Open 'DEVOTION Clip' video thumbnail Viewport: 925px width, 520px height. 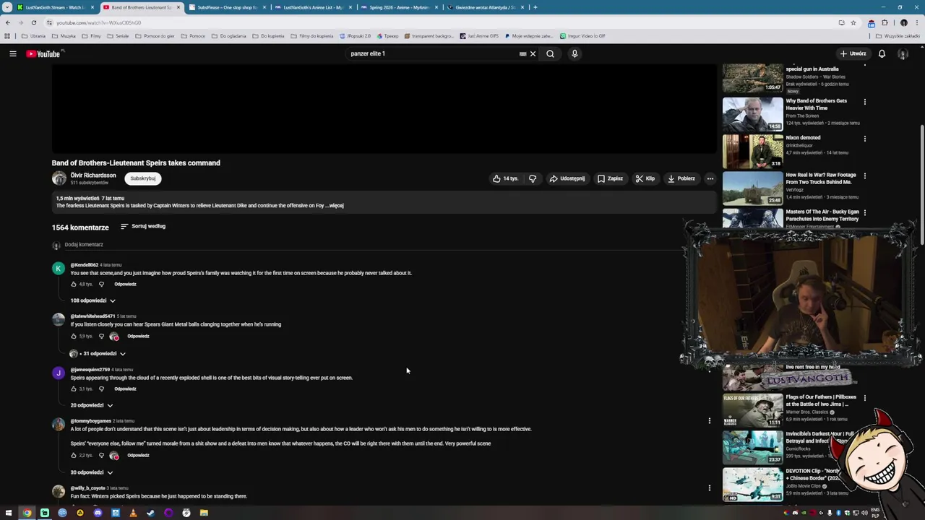coord(752,485)
